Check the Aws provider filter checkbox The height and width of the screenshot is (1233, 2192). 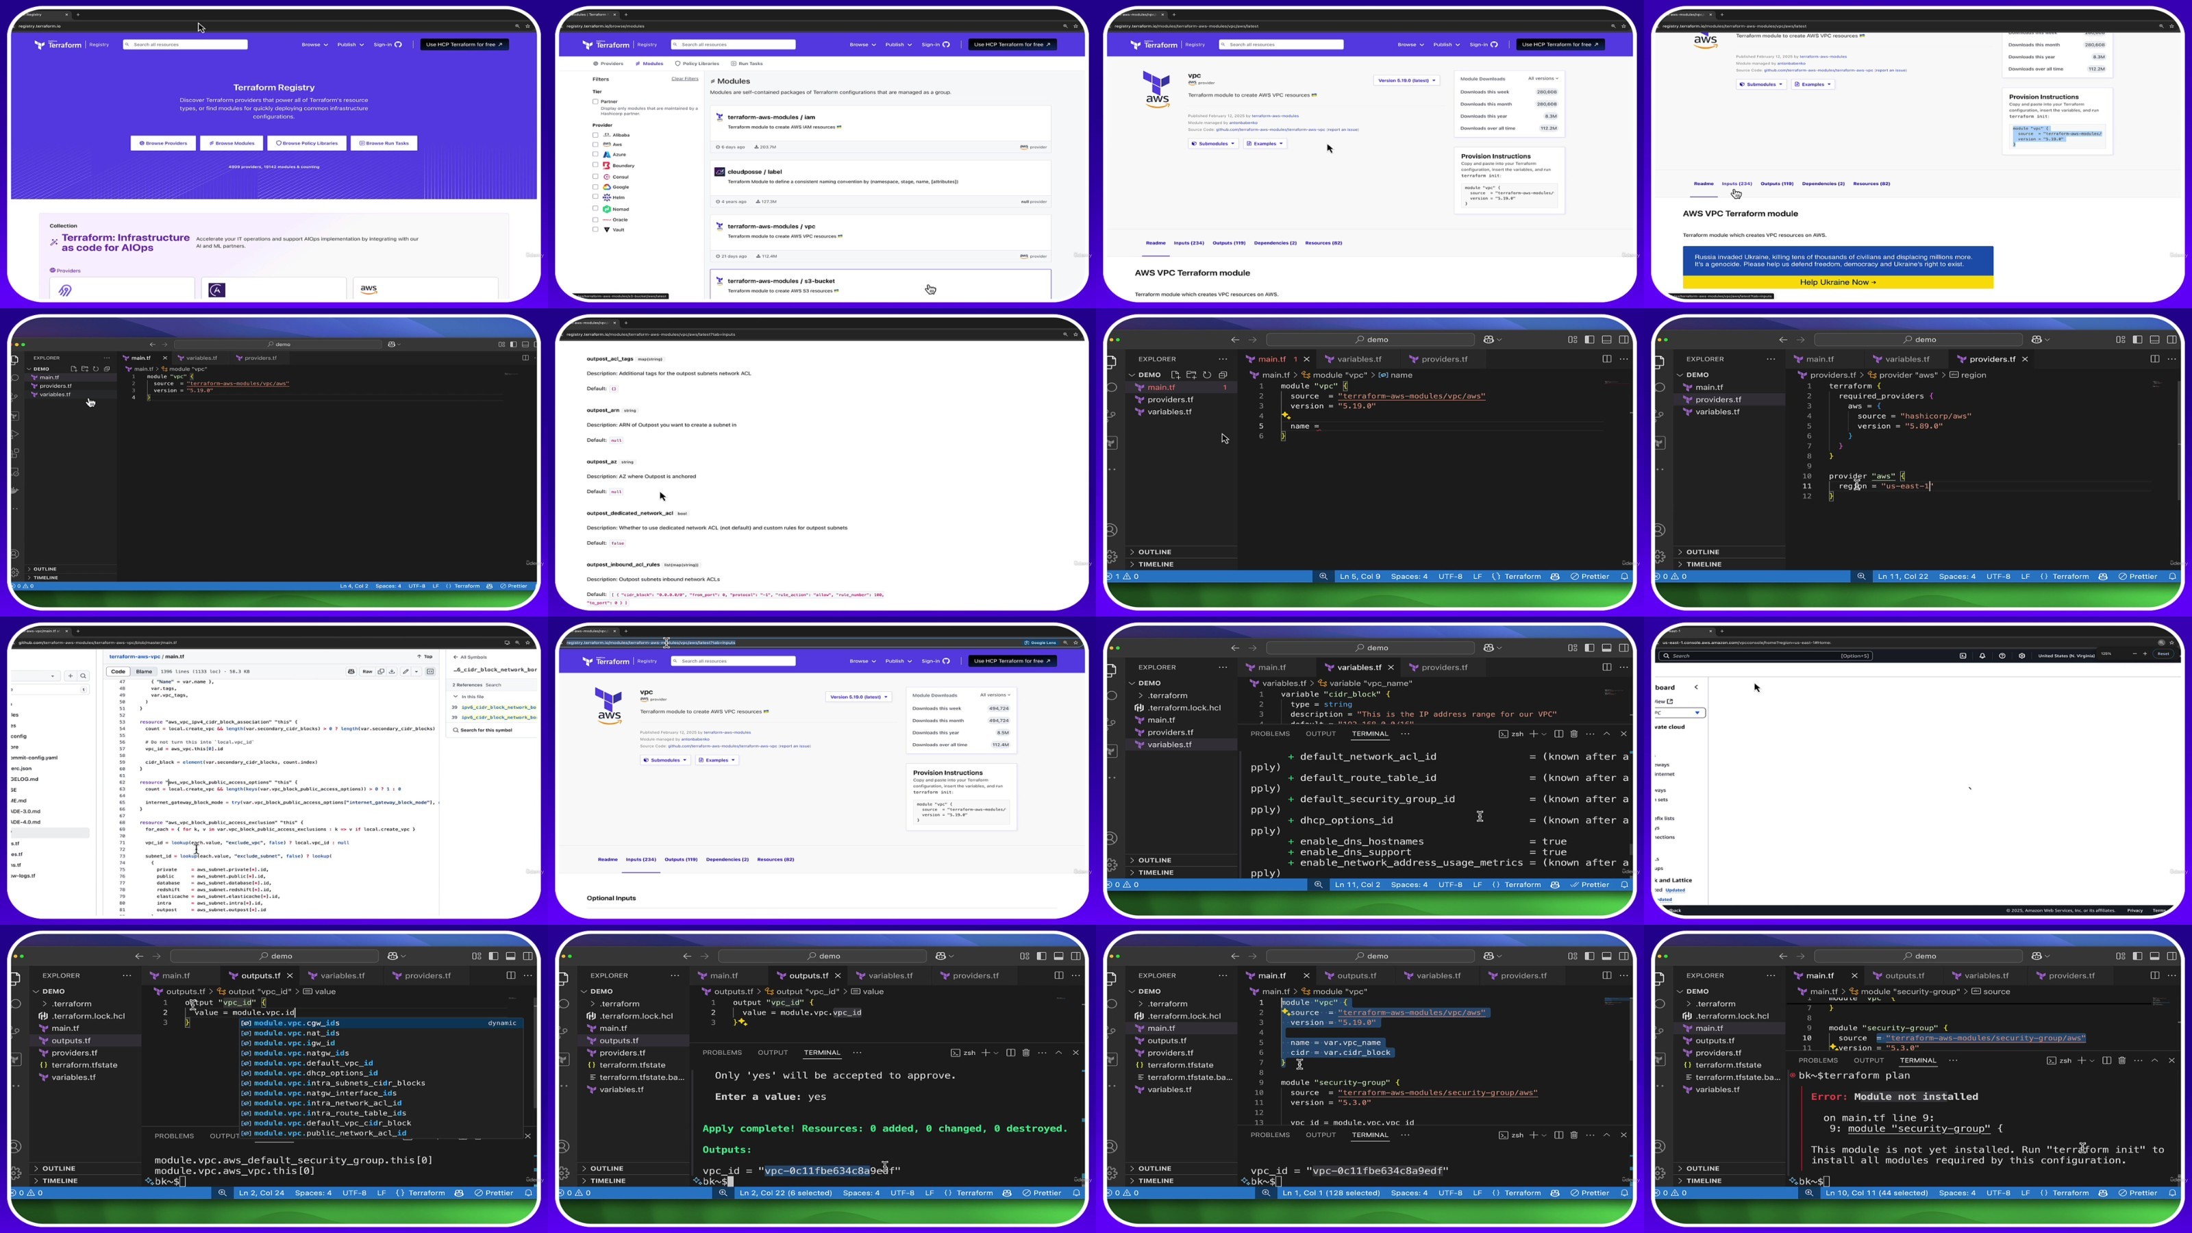(595, 145)
